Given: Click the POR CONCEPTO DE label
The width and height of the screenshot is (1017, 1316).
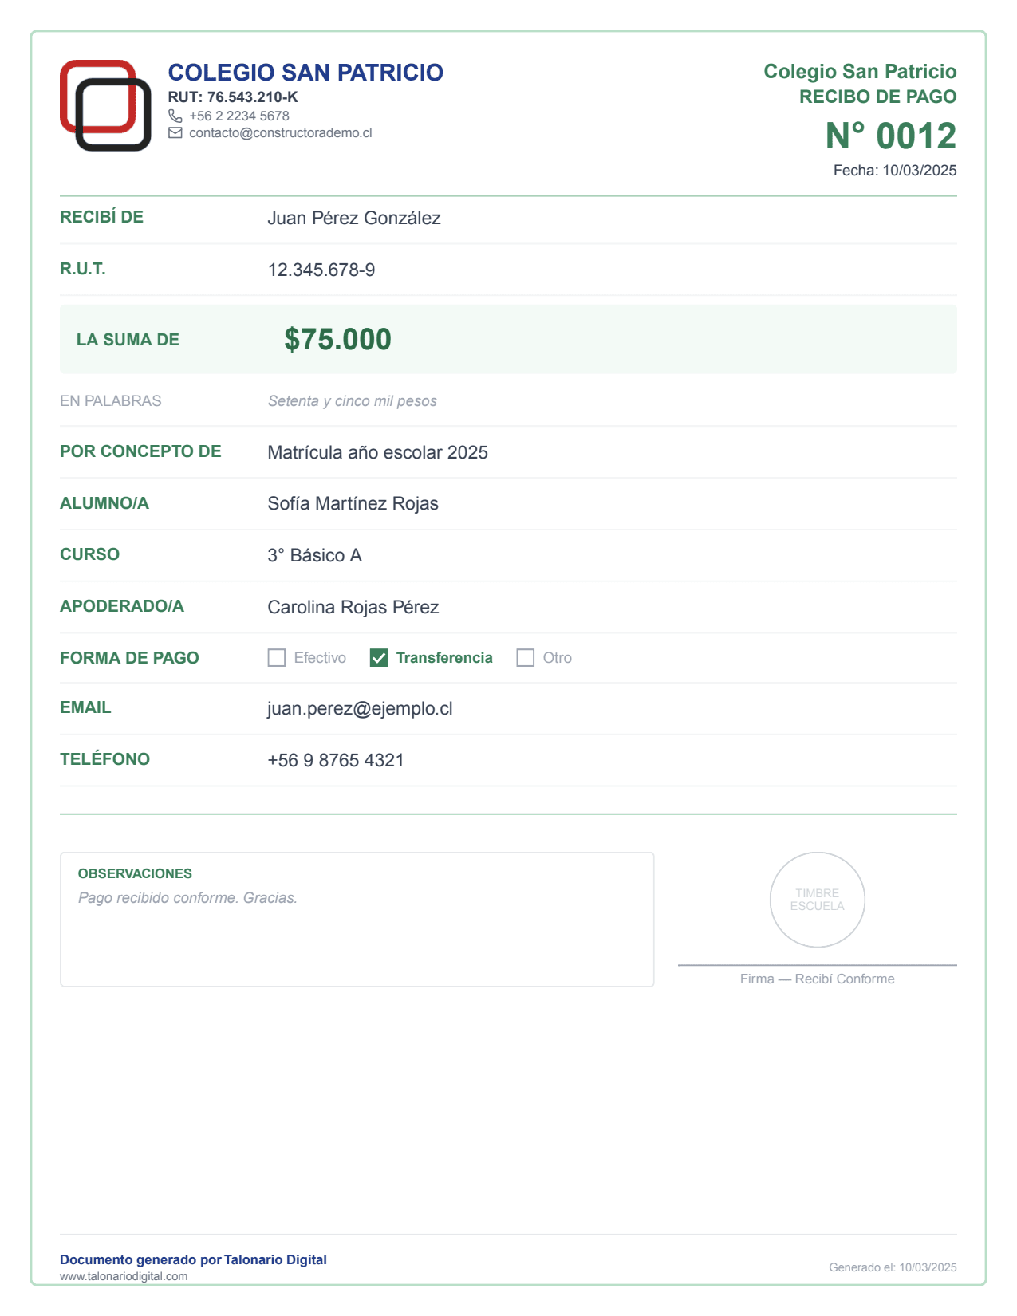Looking at the screenshot, I should 140,451.
